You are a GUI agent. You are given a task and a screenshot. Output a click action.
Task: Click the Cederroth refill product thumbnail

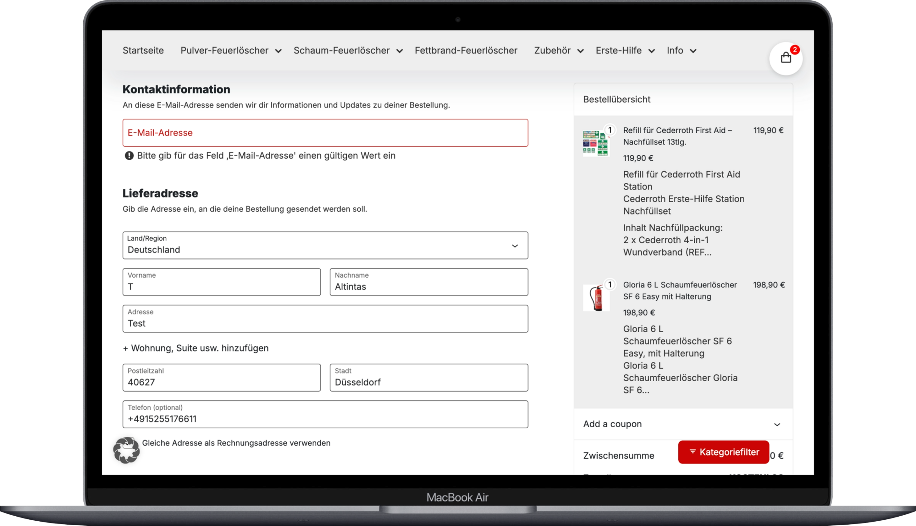click(596, 143)
